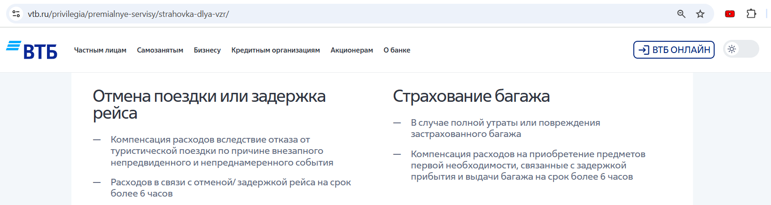
Task: Click the bullet about полной утраты багажа
Action: pyautogui.click(x=506, y=128)
